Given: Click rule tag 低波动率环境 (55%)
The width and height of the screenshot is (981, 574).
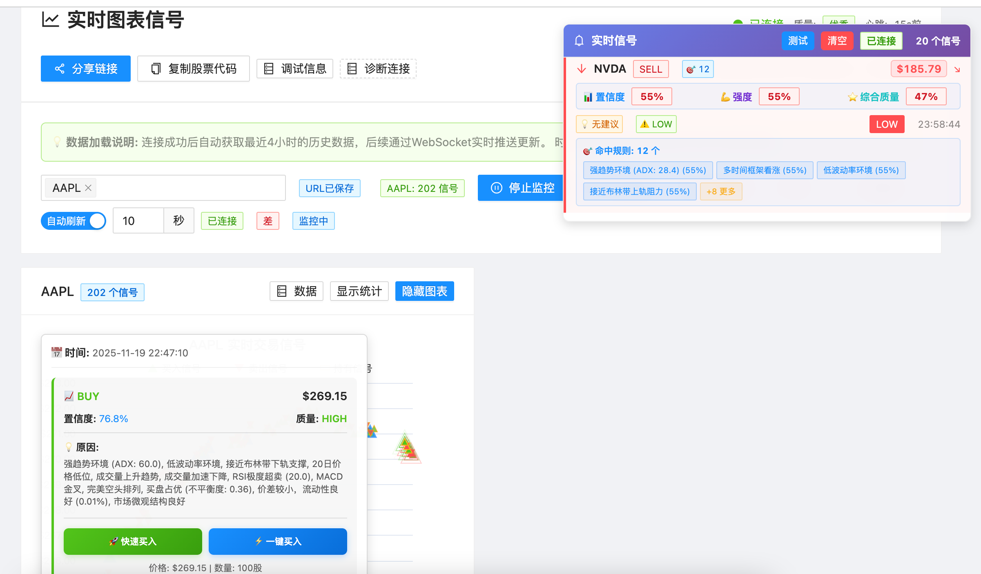Looking at the screenshot, I should tap(861, 170).
